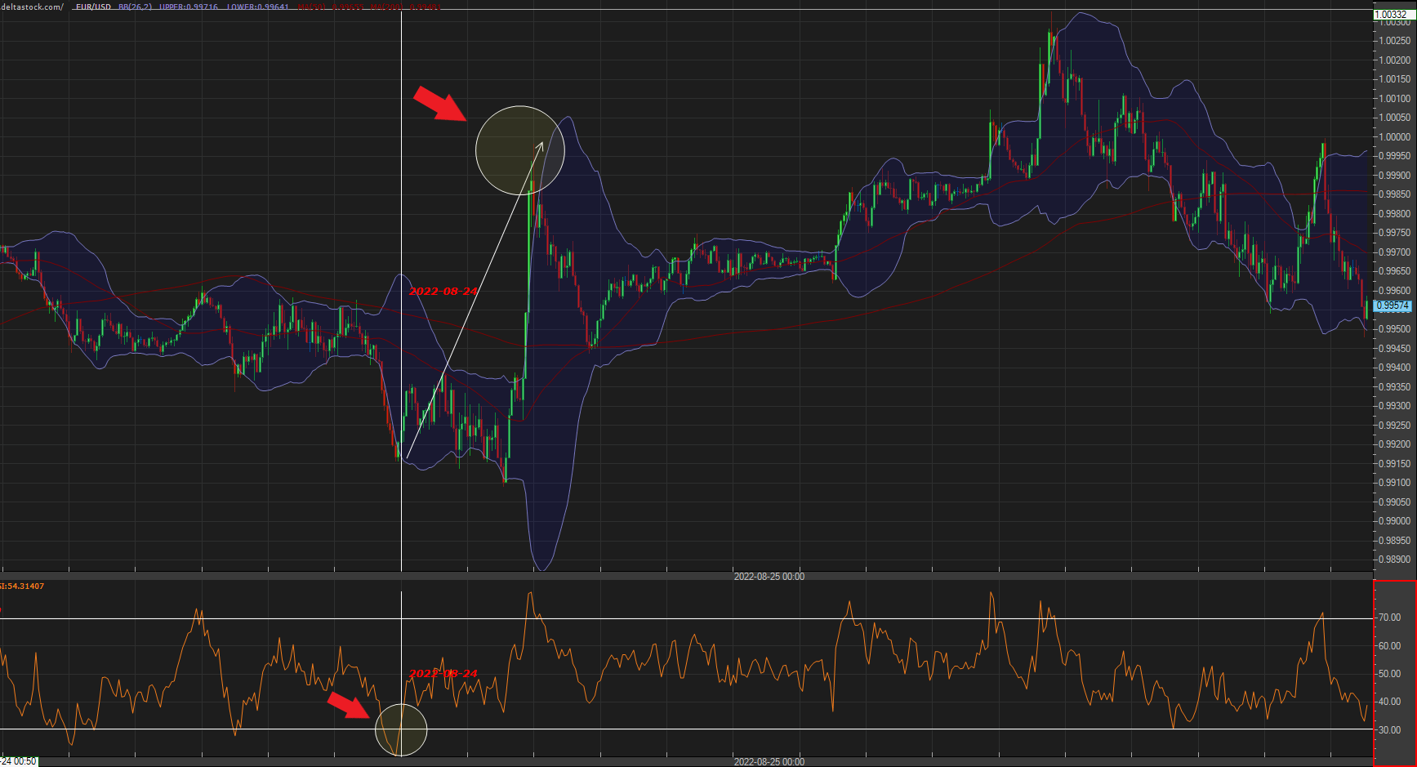The image size is (1417, 767).
Task: Select the highlighted circle on the RSI low
Action: click(401, 729)
